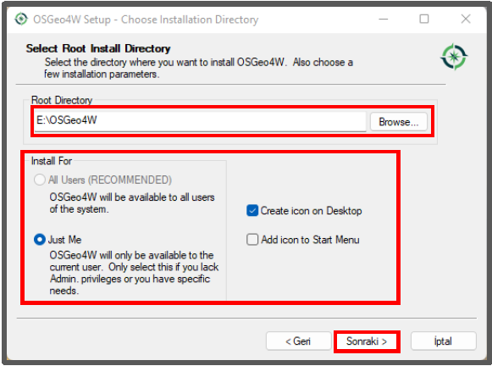Click the Root Directory path field

pyautogui.click(x=200, y=121)
